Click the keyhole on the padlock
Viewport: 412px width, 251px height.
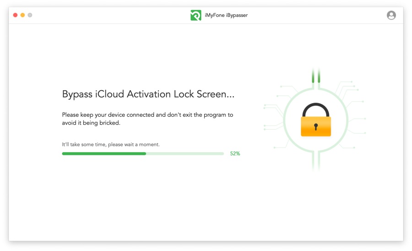point(316,127)
